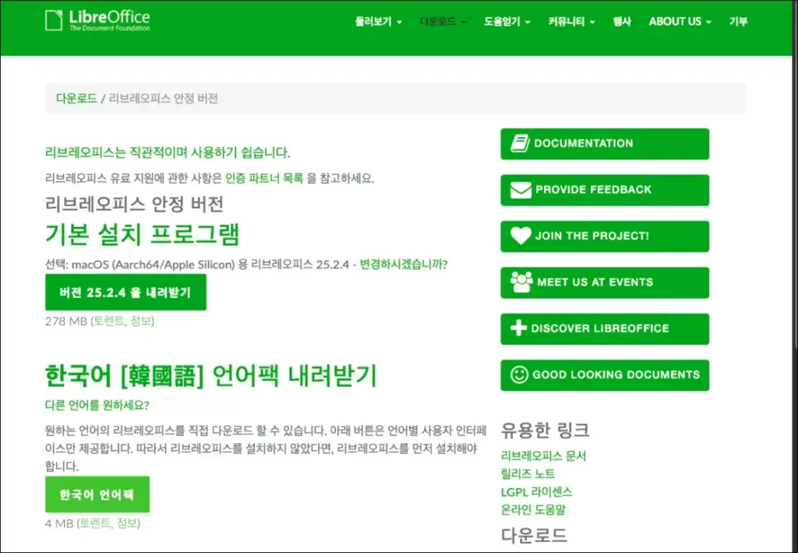Open the DOCUMENTATION button
Viewport: 798px width, 553px height.
pyautogui.click(x=605, y=144)
